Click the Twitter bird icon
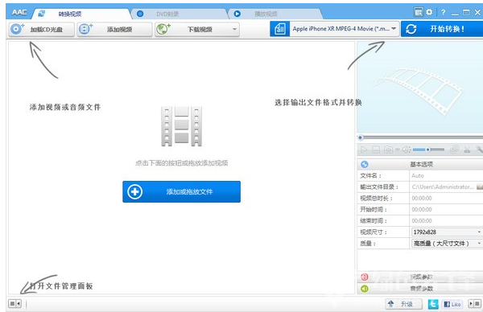Image resolution: width=483 pixels, height=312 pixels. click(433, 304)
